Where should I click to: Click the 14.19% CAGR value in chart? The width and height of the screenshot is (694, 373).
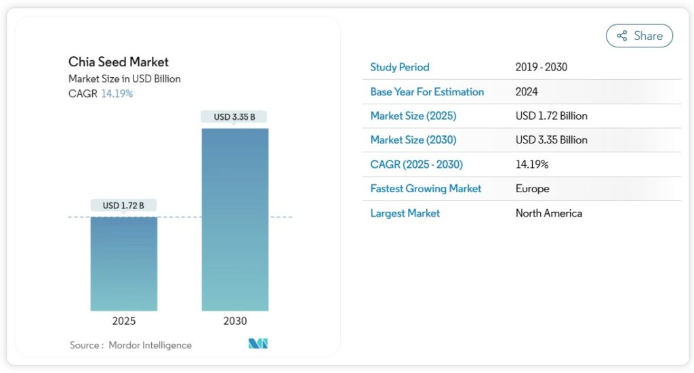(117, 93)
